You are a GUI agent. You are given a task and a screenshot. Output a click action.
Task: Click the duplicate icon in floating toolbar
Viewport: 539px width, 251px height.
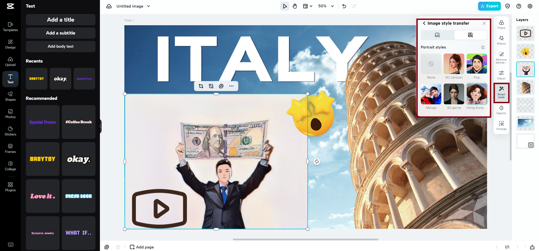221,86
